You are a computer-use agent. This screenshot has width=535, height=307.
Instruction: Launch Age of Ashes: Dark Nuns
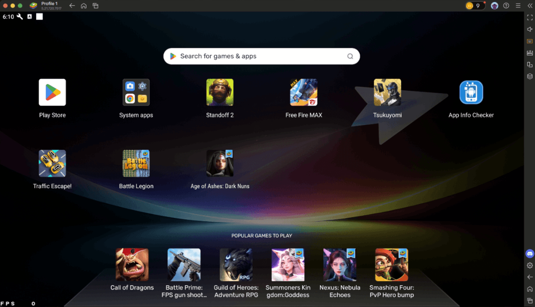coord(220,163)
